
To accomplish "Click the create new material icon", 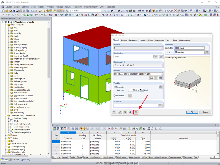I will [x=156, y=78].
